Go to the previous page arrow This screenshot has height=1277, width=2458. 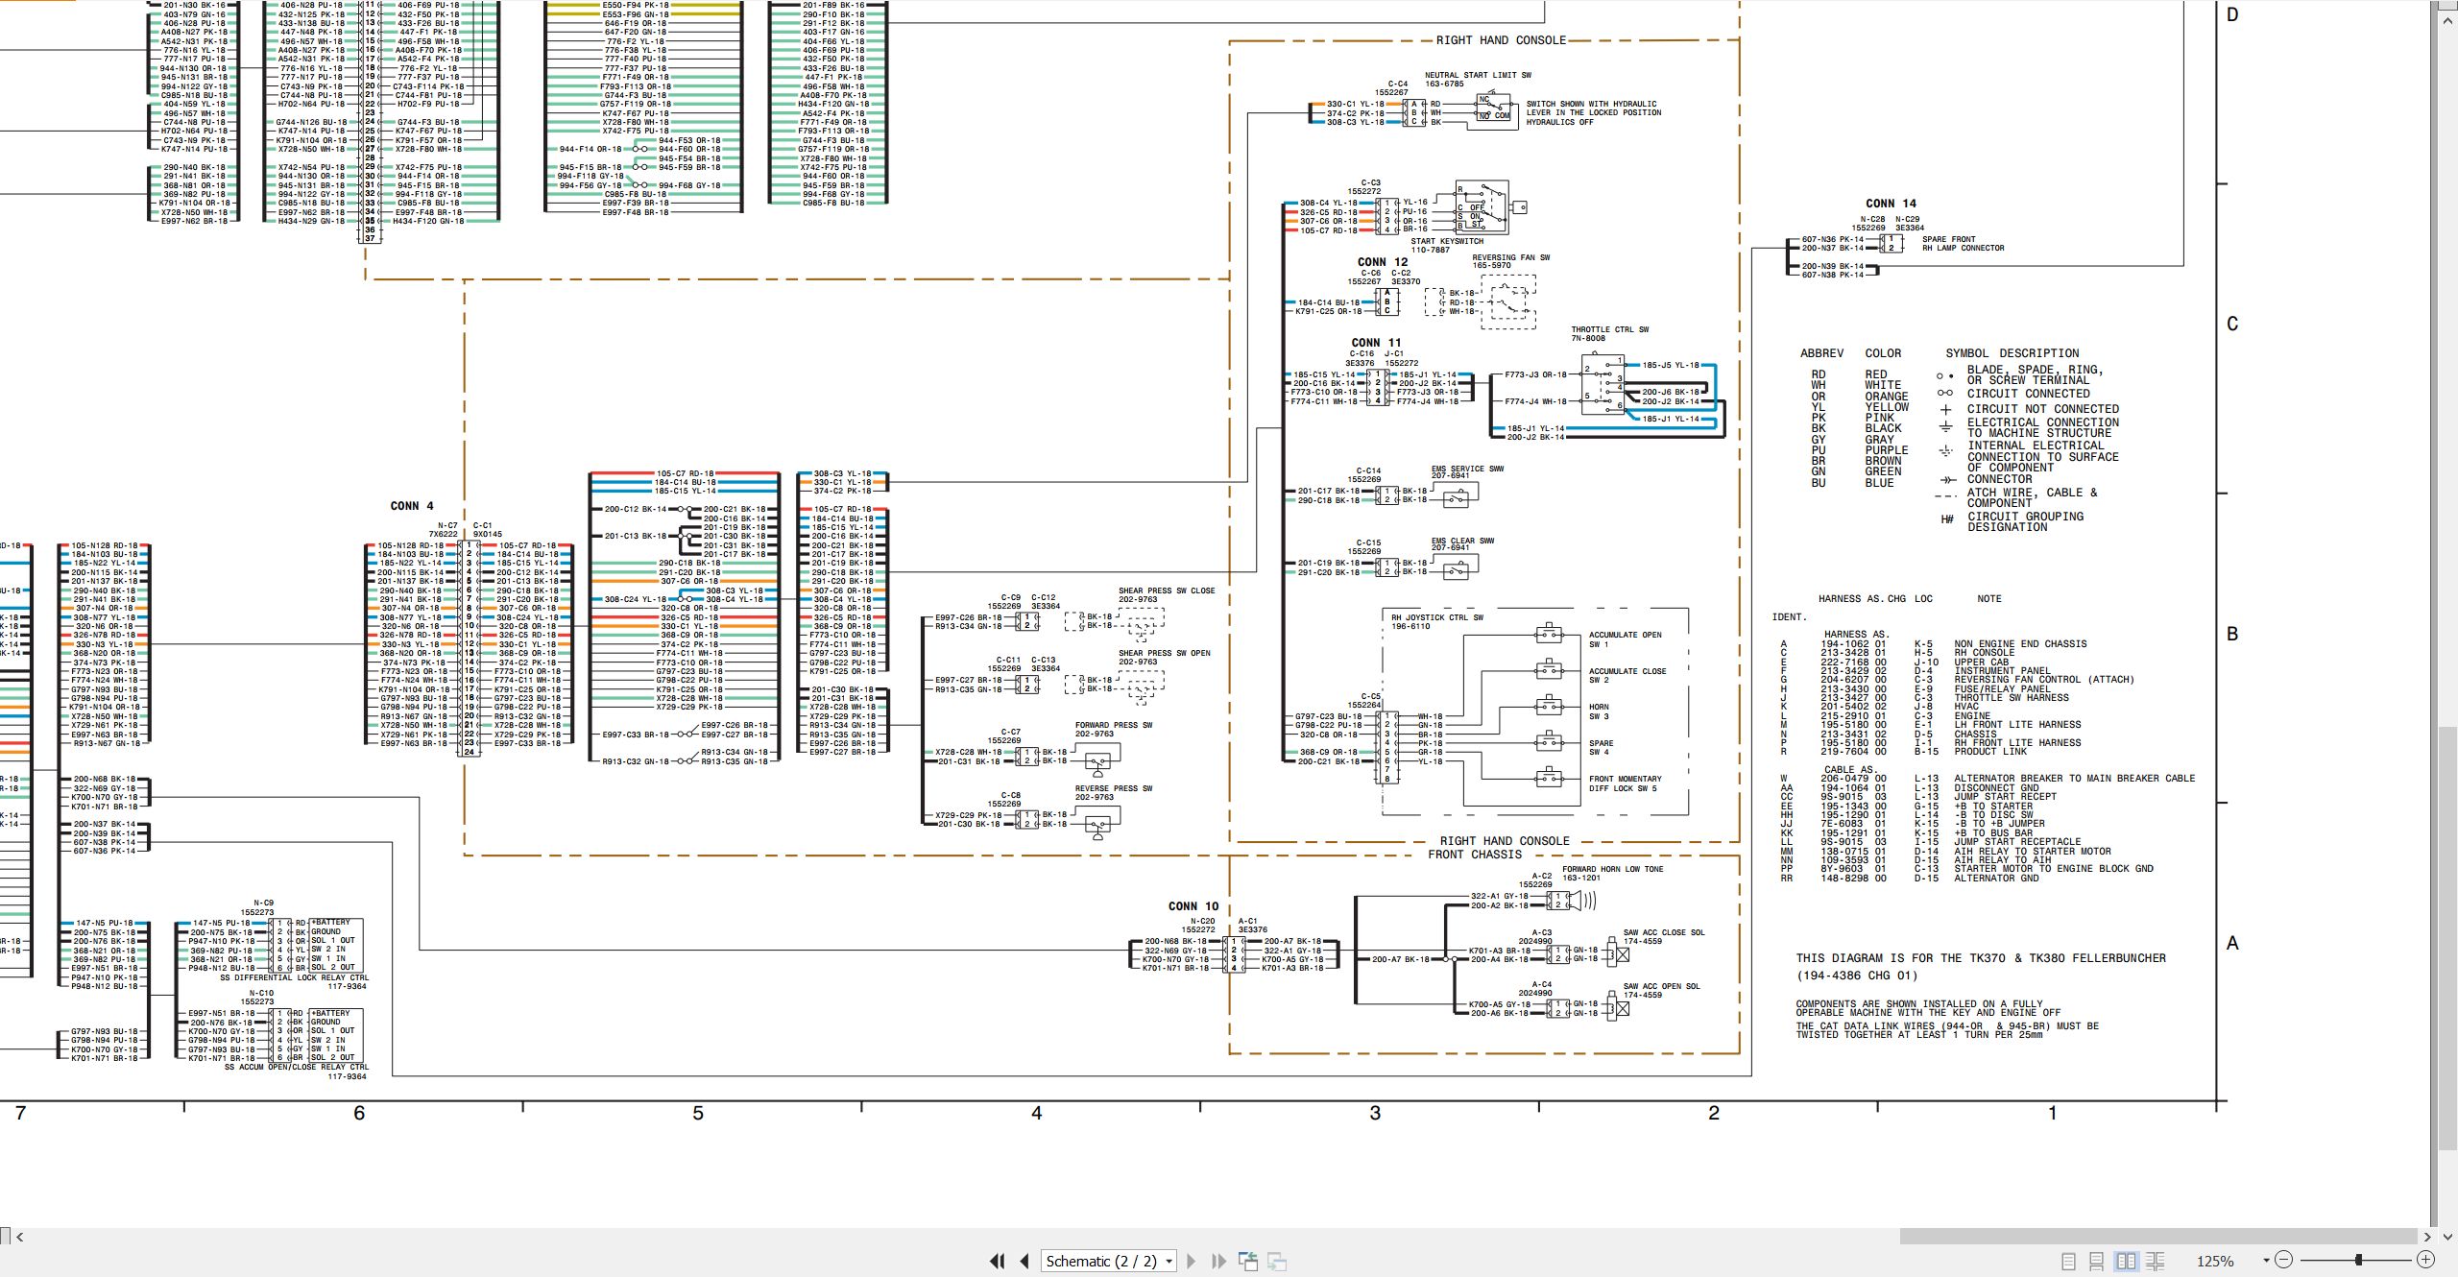point(1024,1261)
